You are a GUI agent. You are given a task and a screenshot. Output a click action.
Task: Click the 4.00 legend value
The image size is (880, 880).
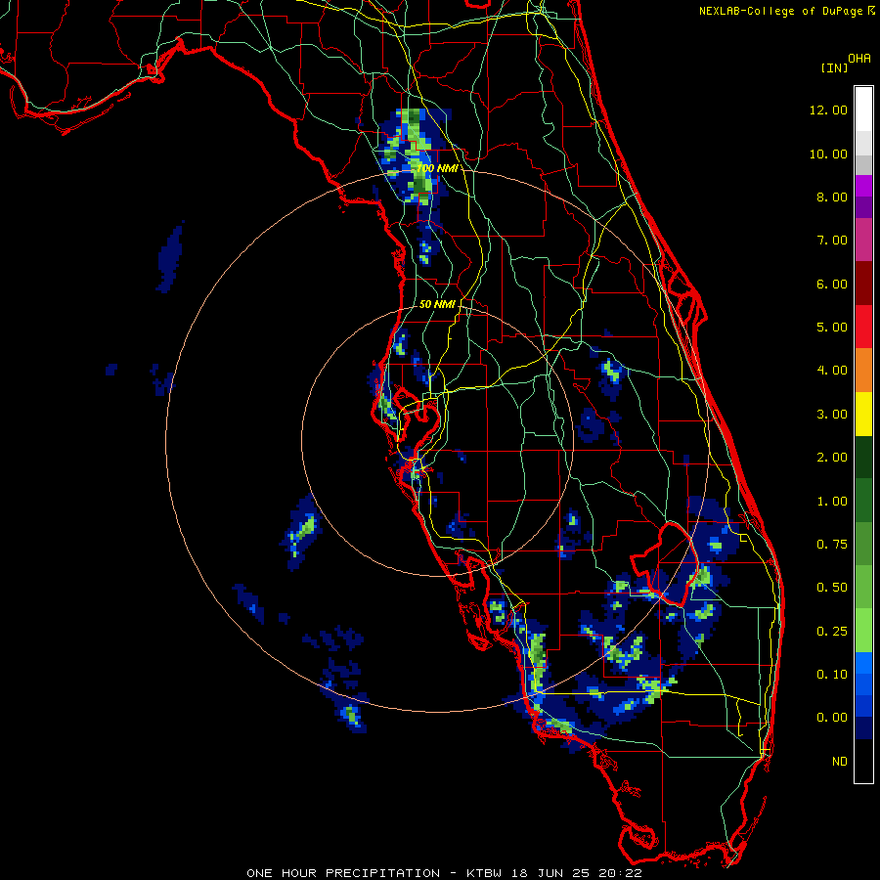coord(831,371)
